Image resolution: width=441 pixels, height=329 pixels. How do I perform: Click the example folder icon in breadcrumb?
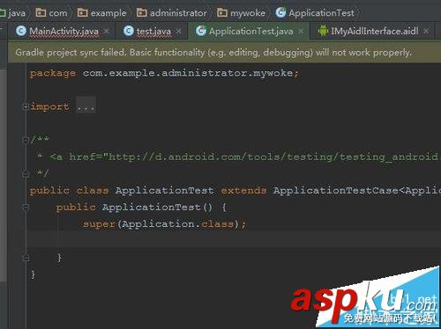click(82, 12)
